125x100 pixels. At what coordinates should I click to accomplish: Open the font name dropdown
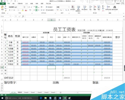(23, 7)
